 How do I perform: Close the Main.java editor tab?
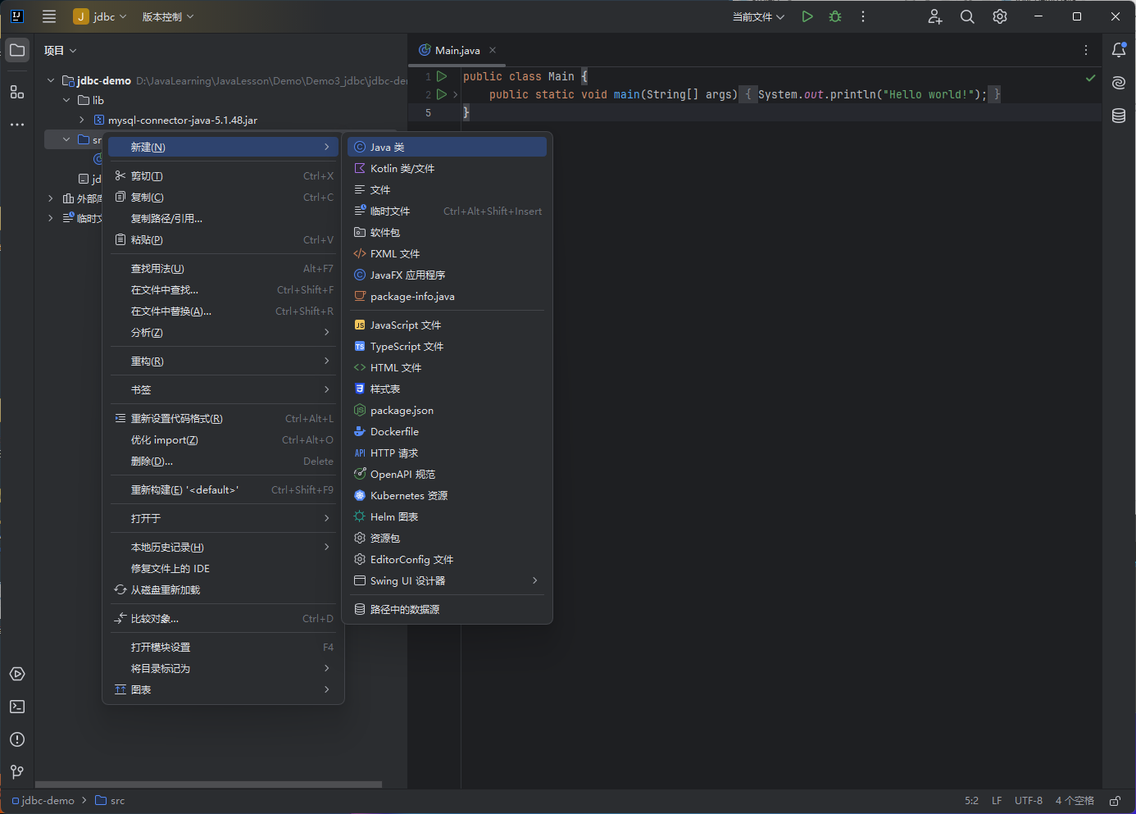tap(493, 50)
